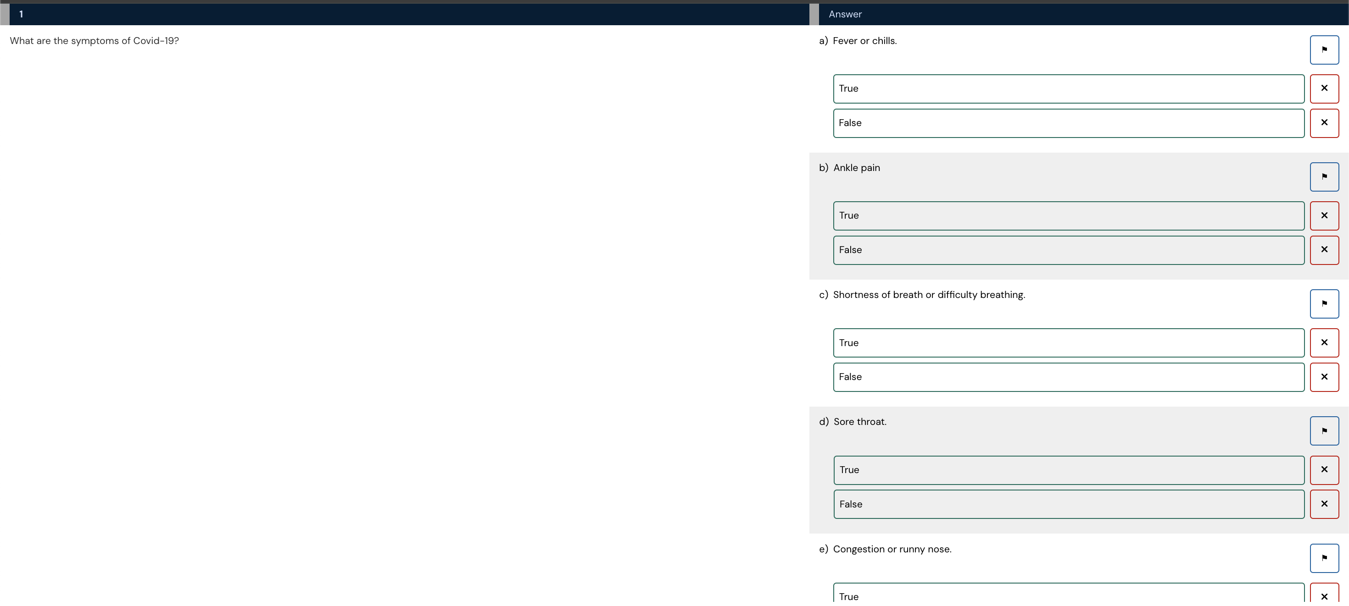Click the 'Congestion or runny nose.' text

[892, 549]
